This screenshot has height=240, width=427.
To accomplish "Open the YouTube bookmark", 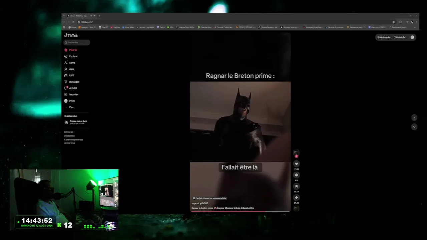I will tap(115, 27).
